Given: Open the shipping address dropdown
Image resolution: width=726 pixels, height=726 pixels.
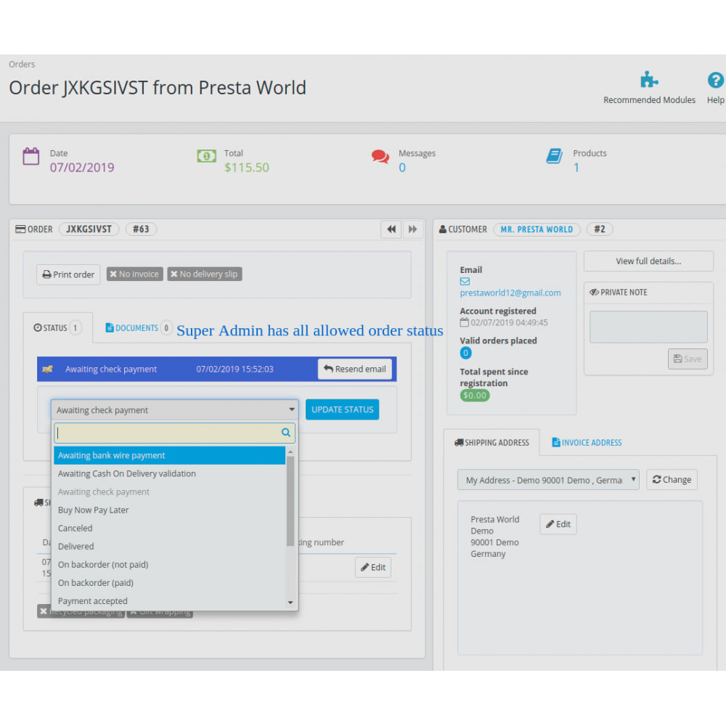Looking at the screenshot, I should point(548,480).
